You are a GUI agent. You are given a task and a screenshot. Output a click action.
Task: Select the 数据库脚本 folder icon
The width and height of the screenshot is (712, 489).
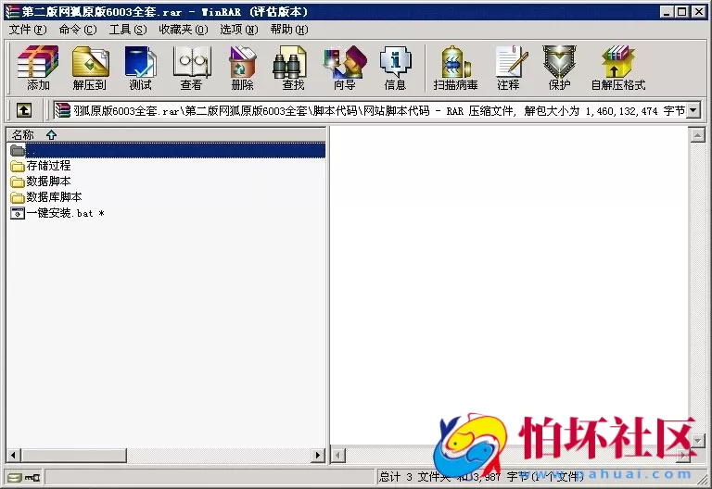(x=18, y=198)
